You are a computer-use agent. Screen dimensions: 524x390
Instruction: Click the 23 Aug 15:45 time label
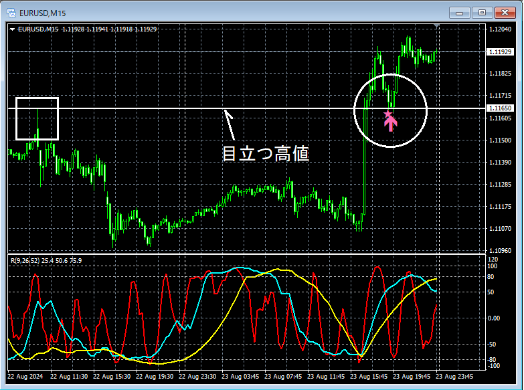tap(369, 377)
